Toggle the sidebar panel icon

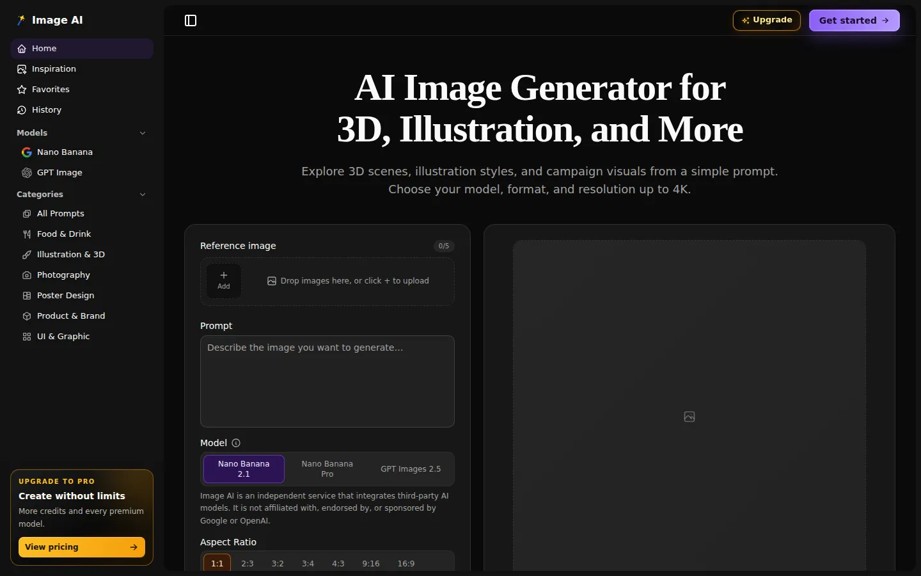coord(191,20)
